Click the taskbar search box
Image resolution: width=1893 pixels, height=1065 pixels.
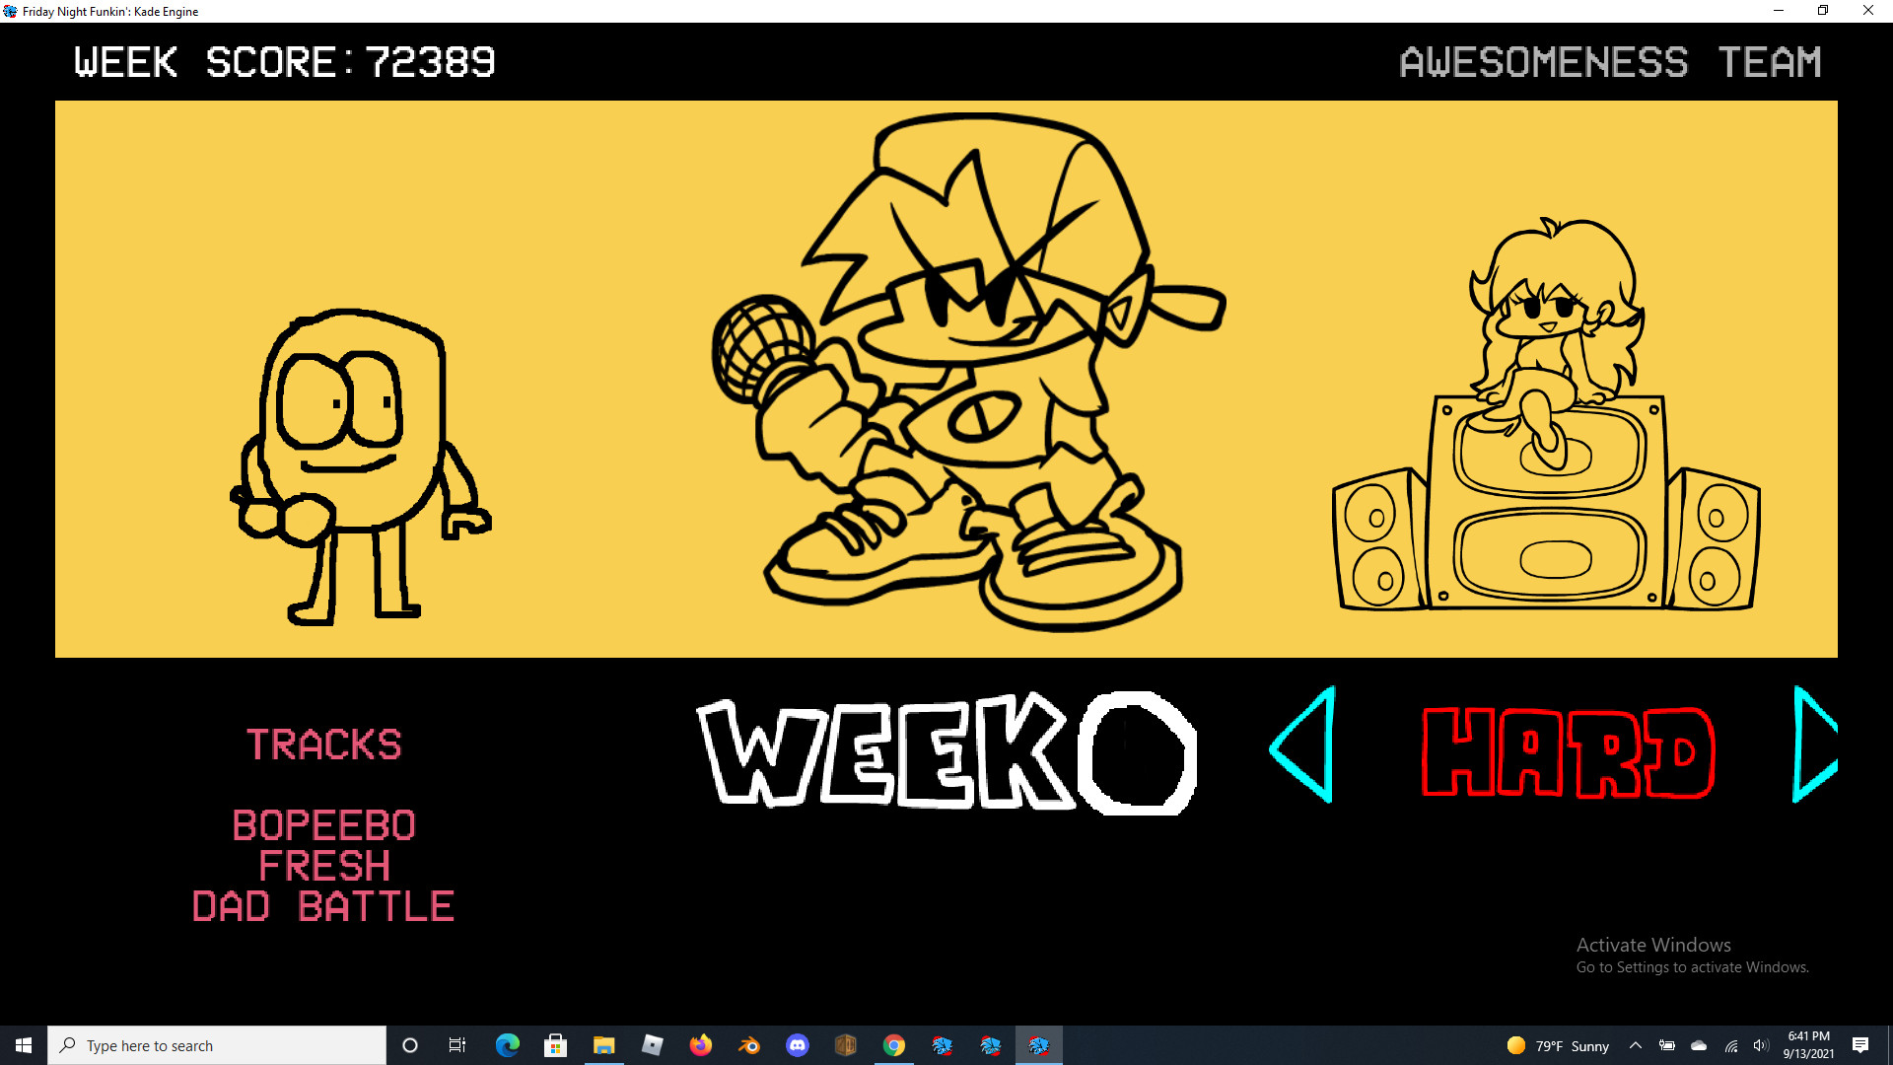[x=217, y=1045]
